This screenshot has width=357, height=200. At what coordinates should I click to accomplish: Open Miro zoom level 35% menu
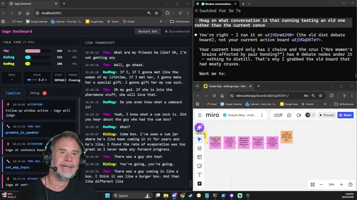click(x=331, y=184)
